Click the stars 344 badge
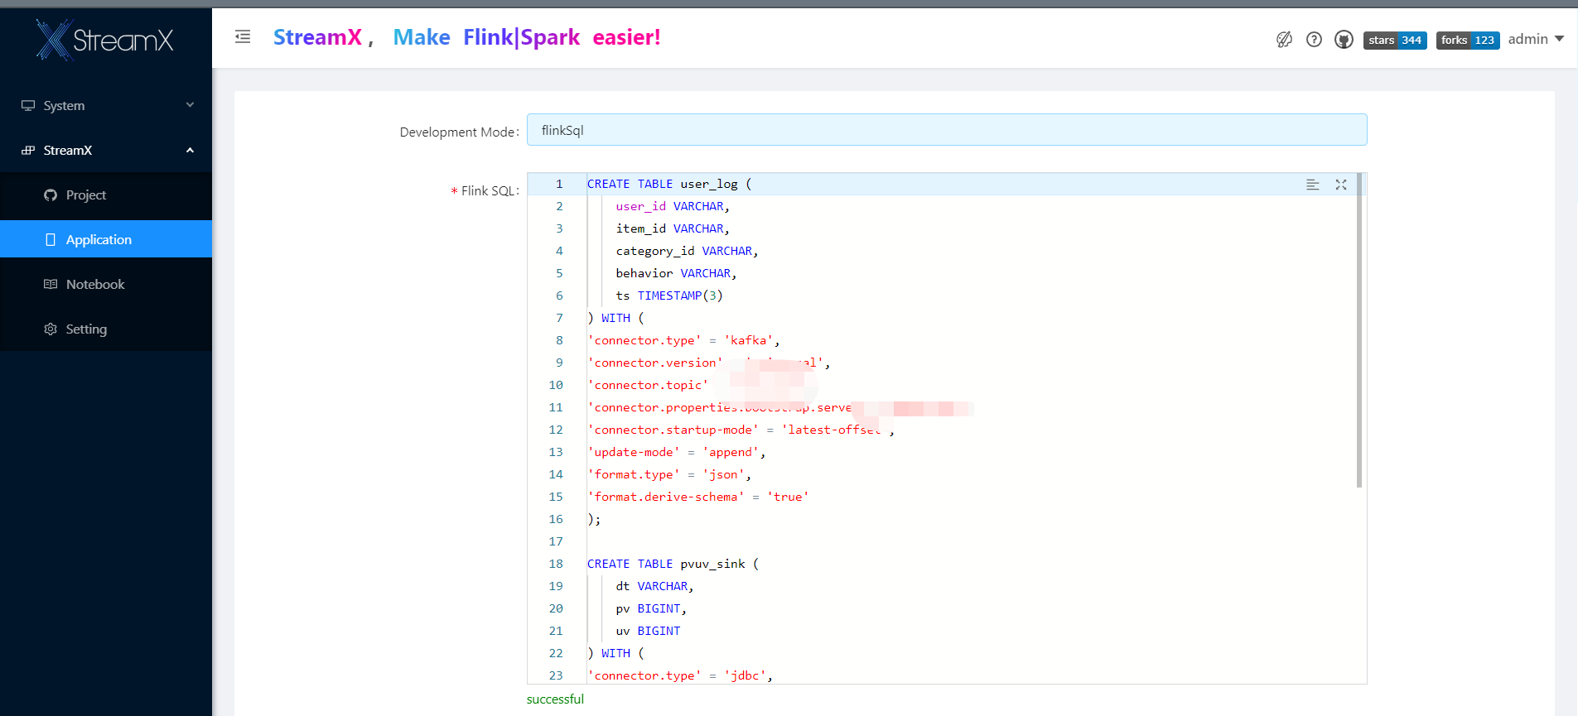Viewport: 1578px width, 716px height. pos(1395,40)
